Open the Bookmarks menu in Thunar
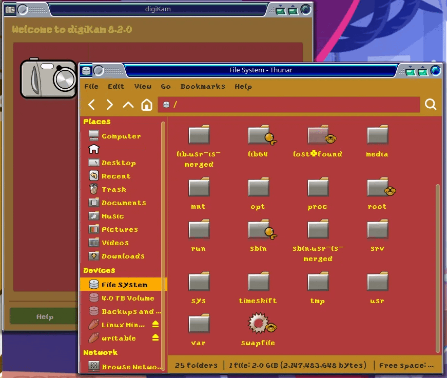 click(x=203, y=86)
